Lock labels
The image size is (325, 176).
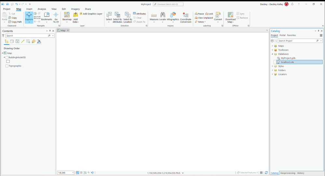pyautogui.click(x=209, y=14)
